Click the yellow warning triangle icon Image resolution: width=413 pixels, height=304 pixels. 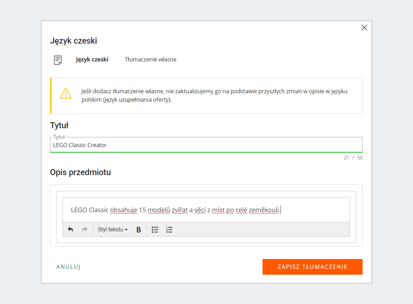click(65, 93)
